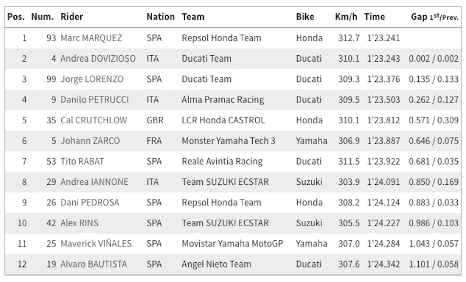
Task: Click the Gap 1st/Prev. column header
Action: coord(435,17)
